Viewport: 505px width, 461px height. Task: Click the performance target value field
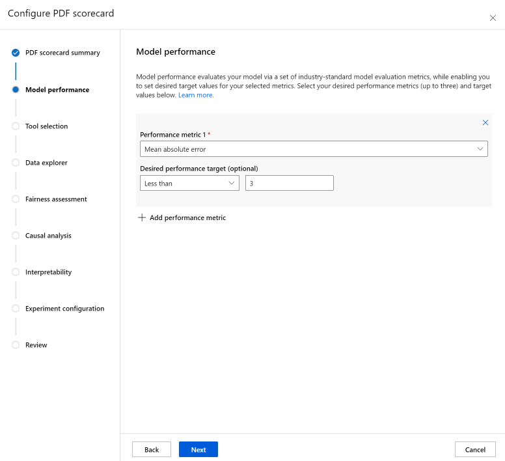(289, 184)
